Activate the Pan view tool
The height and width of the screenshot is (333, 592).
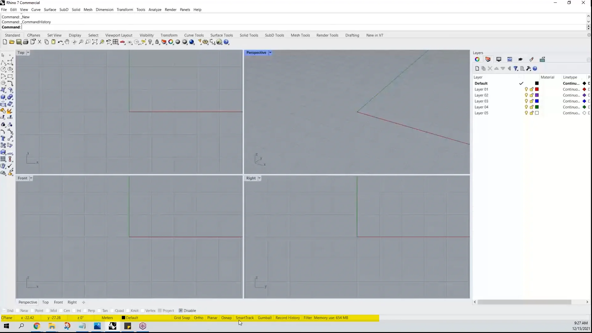tap(67, 42)
